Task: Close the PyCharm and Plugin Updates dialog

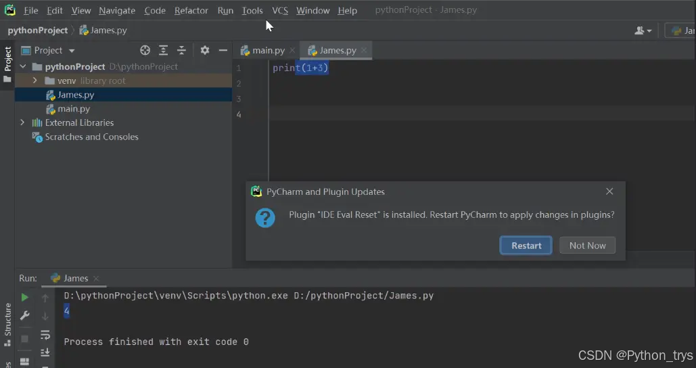Action: pyautogui.click(x=609, y=191)
